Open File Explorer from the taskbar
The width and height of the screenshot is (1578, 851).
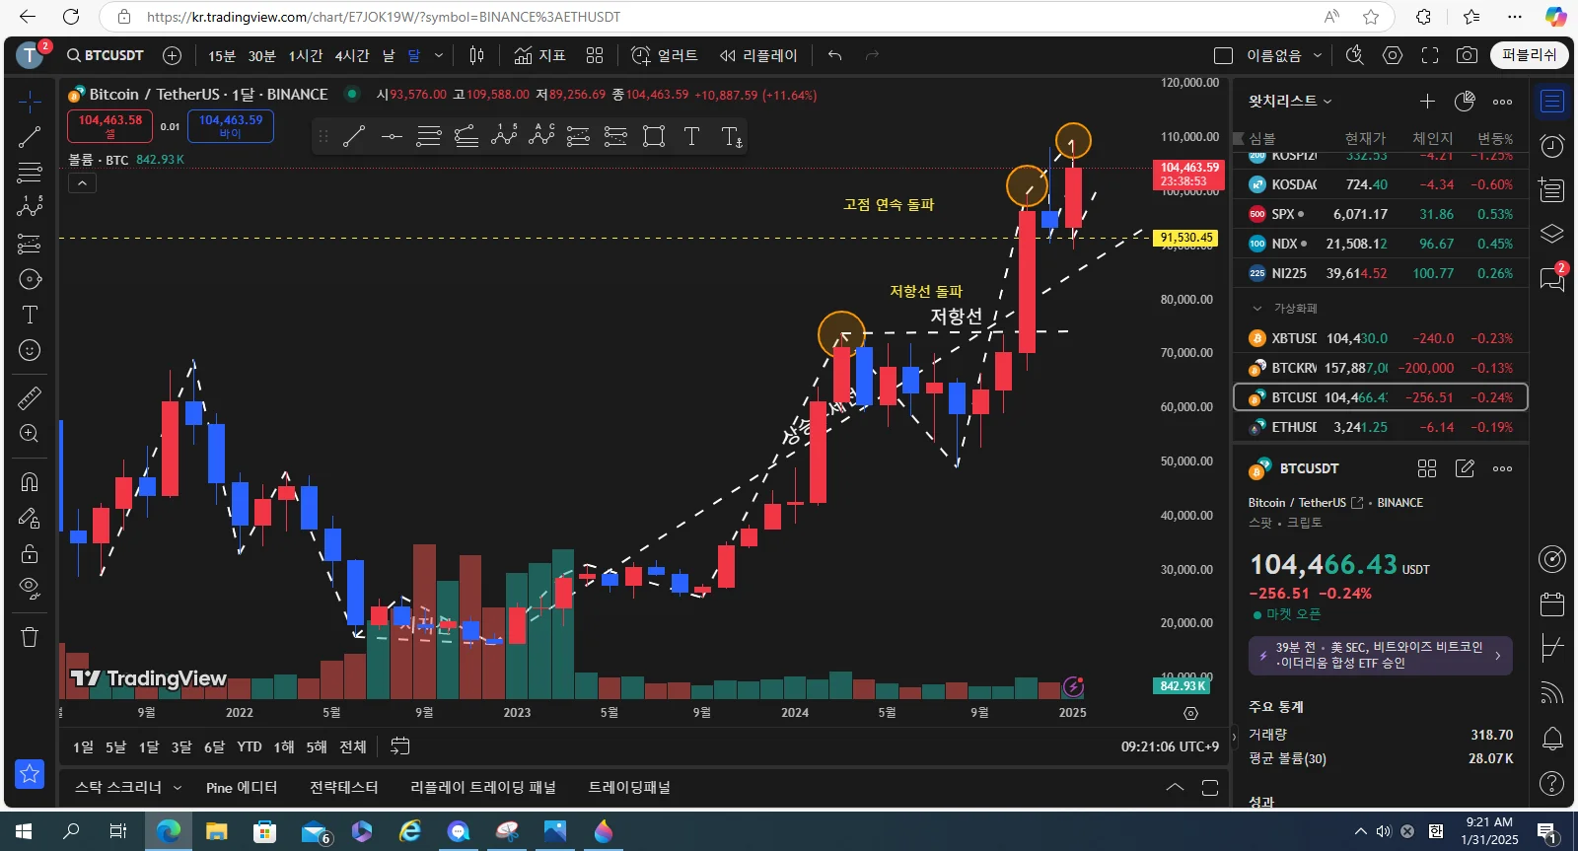point(216,831)
